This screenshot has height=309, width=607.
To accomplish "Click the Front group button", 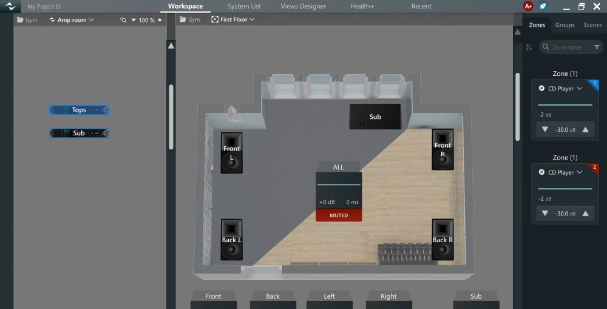I will (213, 296).
